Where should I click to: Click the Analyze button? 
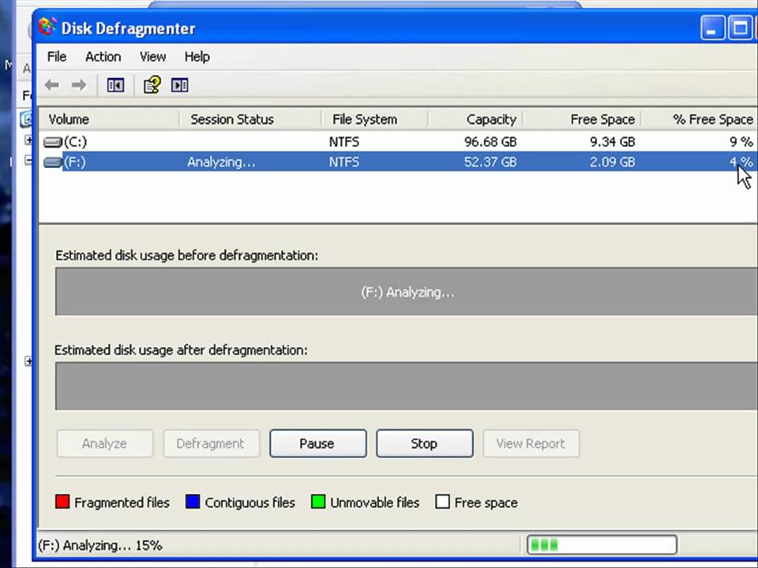click(x=105, y=443)
